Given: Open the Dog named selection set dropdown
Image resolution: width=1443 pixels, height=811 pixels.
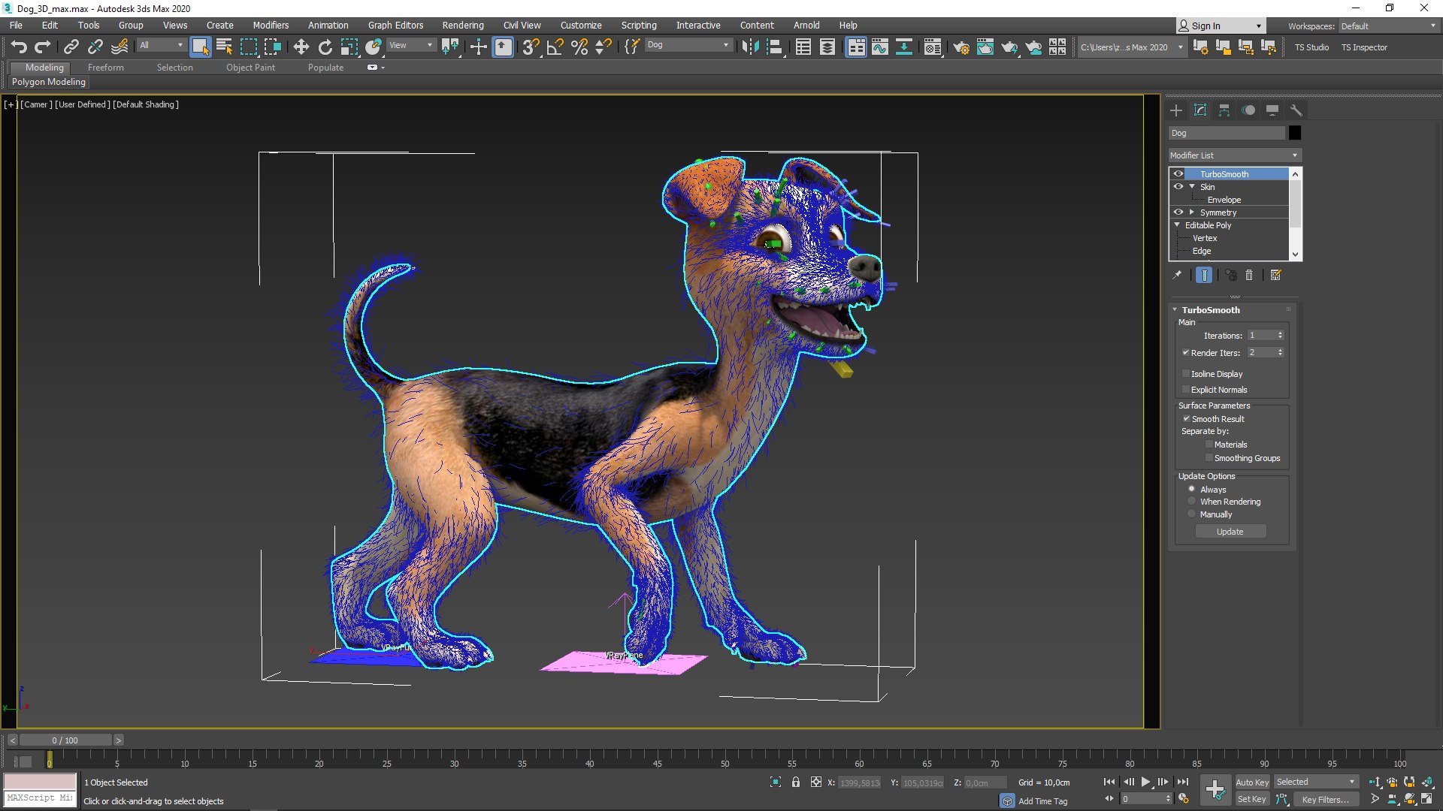Looking at the screenshot, I should click(688, 45).
